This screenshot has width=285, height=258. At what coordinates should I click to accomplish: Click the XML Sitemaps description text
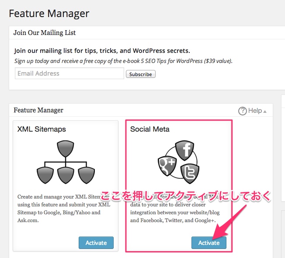[x=64, y=208]
